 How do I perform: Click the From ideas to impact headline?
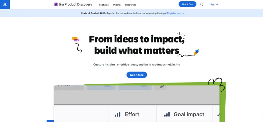coord(137,45)
